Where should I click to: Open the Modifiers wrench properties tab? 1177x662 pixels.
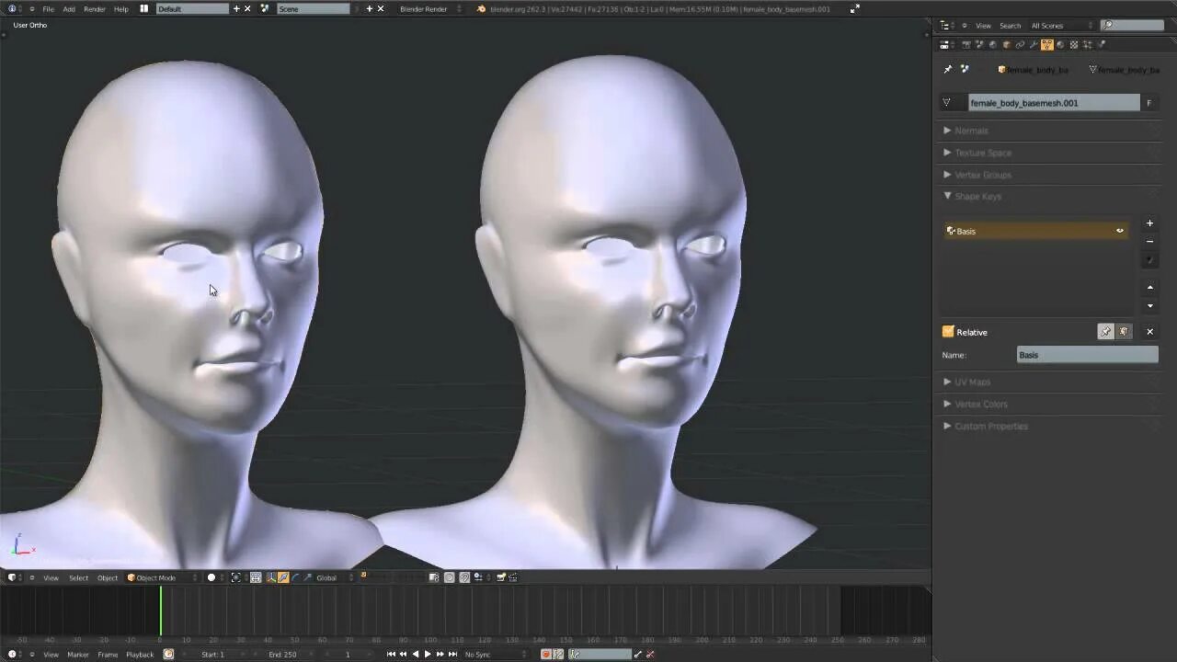pos(1033,44)
